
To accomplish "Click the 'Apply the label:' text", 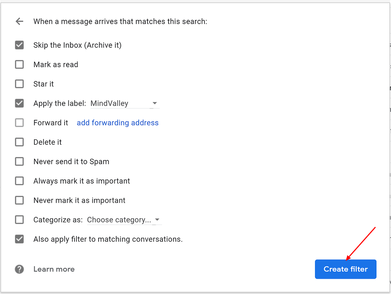I will point(60,103).
